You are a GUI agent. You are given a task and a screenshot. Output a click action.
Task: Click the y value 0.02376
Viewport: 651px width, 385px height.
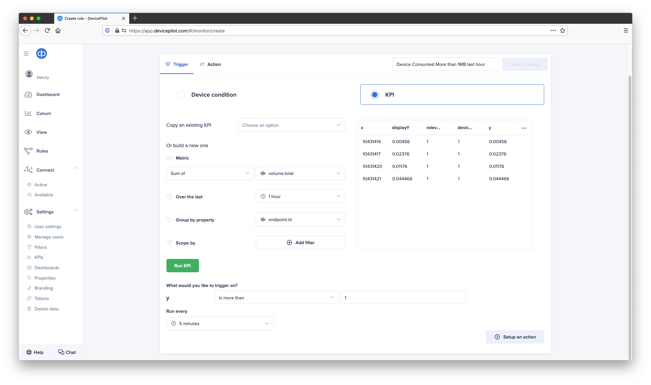[x=498, y=154]
